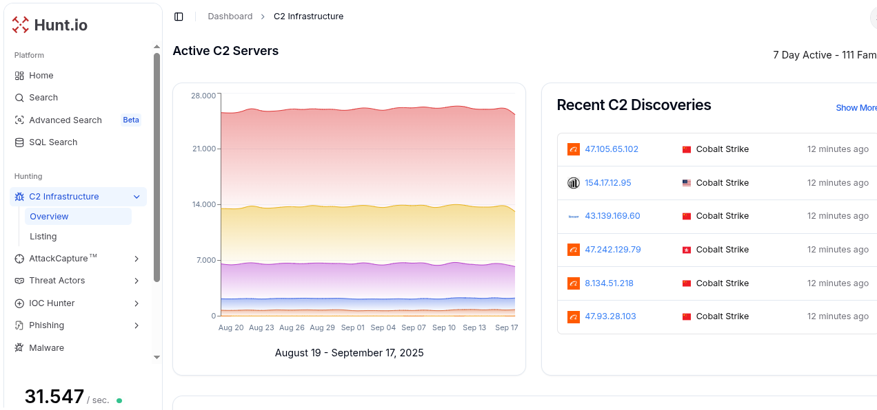
Task: Go to Dashboard breadcrumb
Action: (x=230, y=17)
